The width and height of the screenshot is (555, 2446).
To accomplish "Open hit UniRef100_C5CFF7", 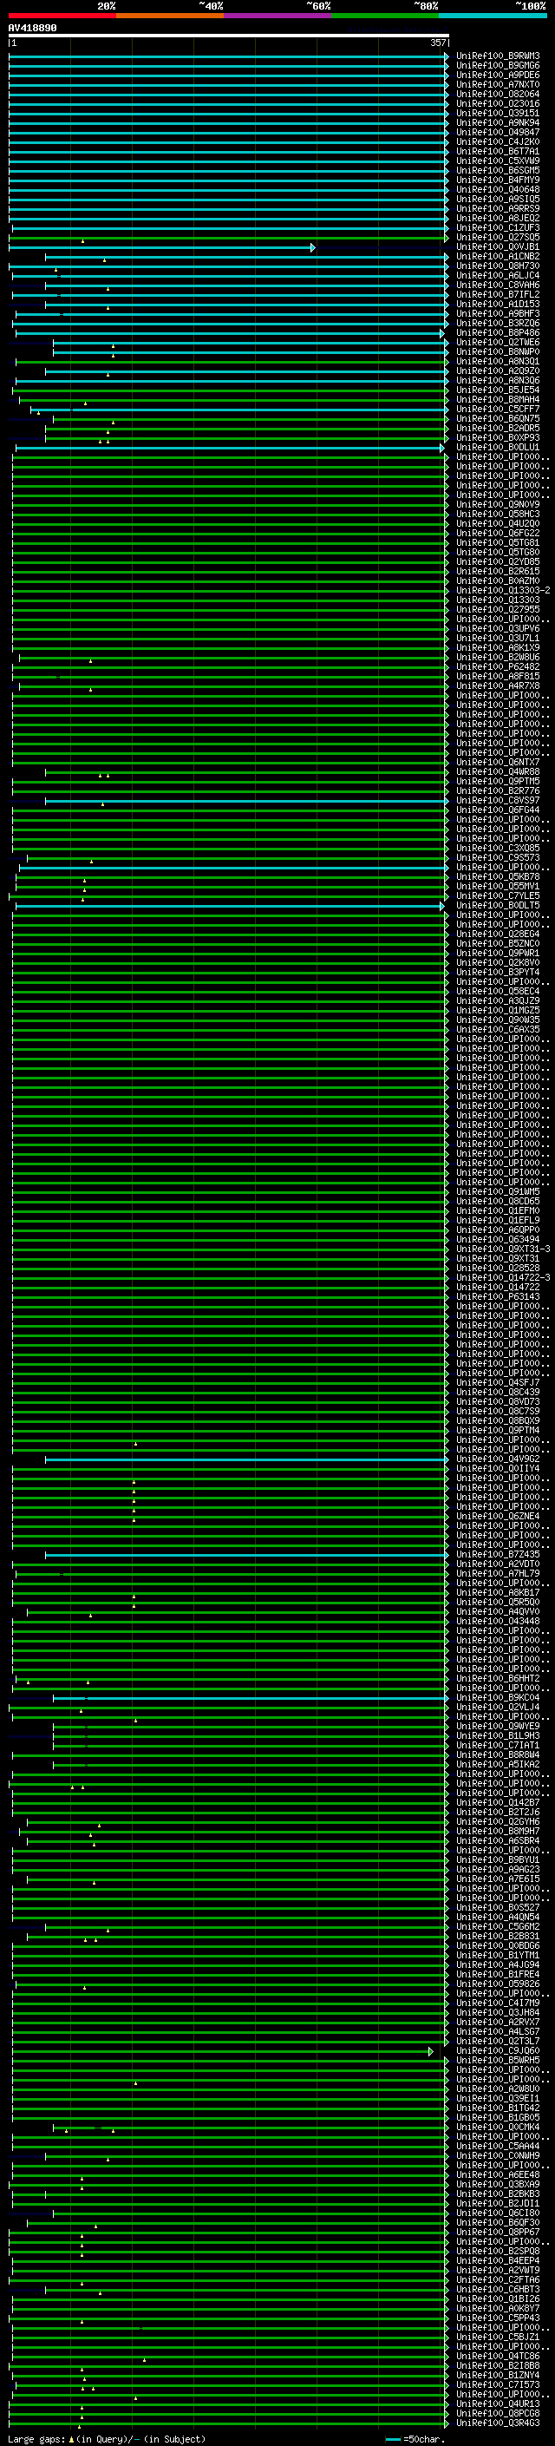I will tap(498, 410).
